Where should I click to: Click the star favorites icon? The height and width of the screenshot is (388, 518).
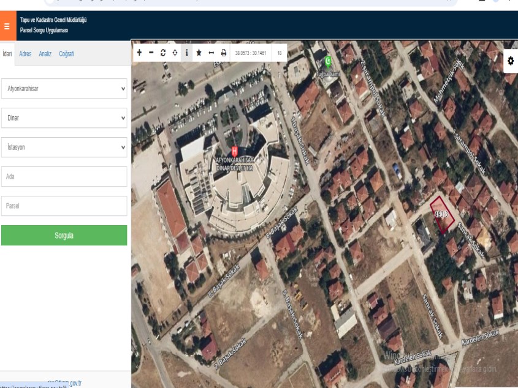199,53
